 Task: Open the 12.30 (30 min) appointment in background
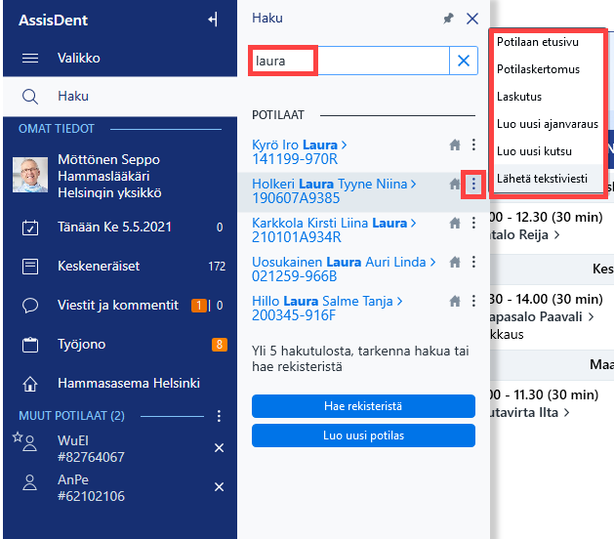click(547, 217)
